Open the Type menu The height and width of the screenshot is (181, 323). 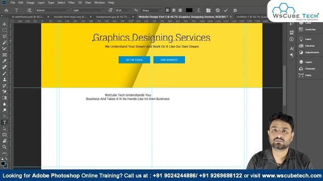coord(51,3)
